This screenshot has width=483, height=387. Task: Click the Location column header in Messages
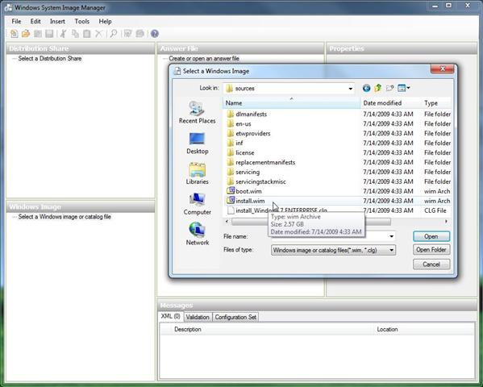387,330
